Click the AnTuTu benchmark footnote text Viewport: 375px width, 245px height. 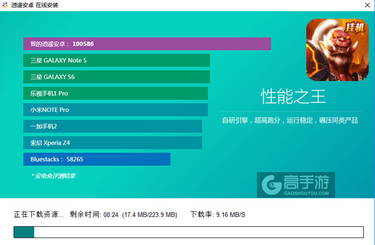coord(53,176)
